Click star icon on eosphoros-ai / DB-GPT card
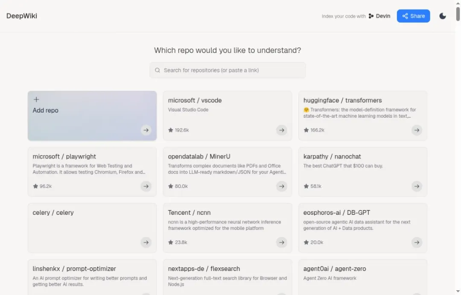 coord(306,243)
